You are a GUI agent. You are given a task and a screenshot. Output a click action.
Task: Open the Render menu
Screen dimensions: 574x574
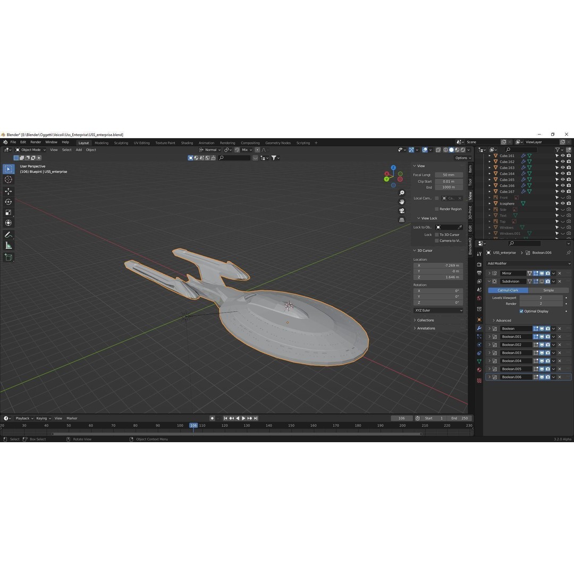[36, 142]
